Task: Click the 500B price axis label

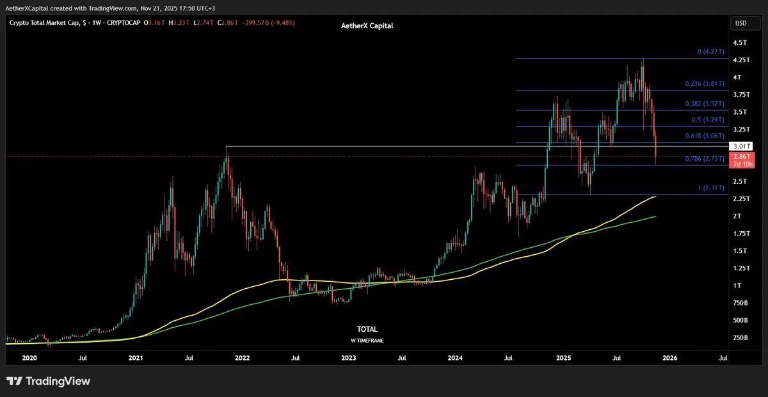Action: pyautogui.click(x=741, y=320)
